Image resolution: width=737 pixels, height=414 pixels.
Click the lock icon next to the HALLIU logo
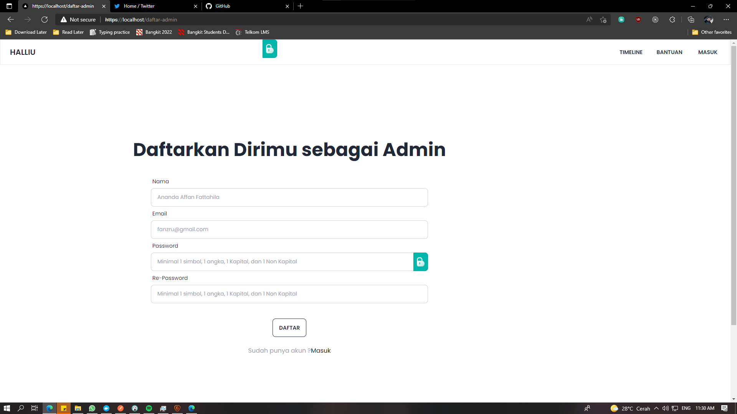pos(269,49)
